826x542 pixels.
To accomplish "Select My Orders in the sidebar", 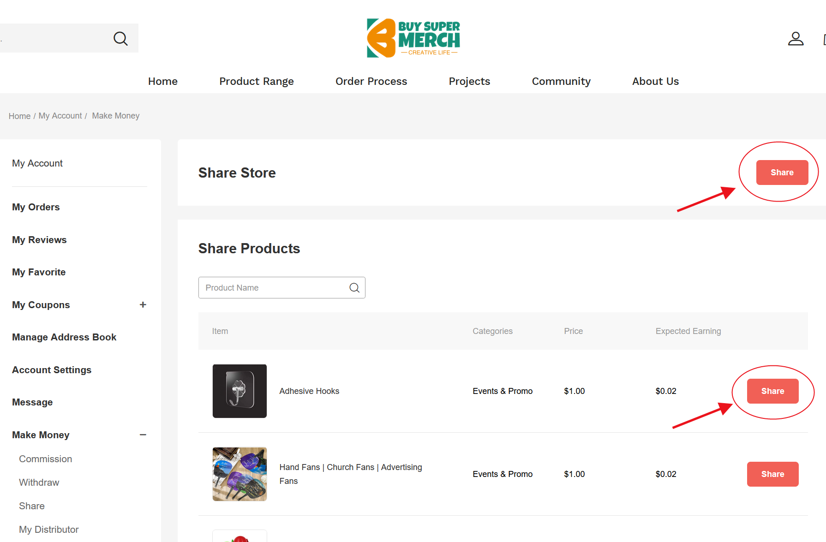I will 36,207.
